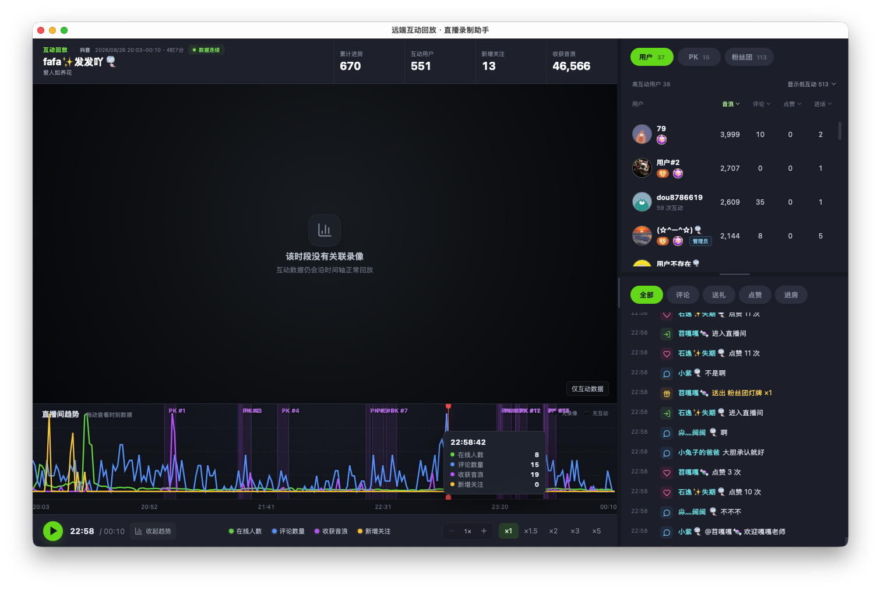Toggle the 在线人数 series in the legend
The height and width of the screenshot is (590, 881).
[x=245, y=531]
